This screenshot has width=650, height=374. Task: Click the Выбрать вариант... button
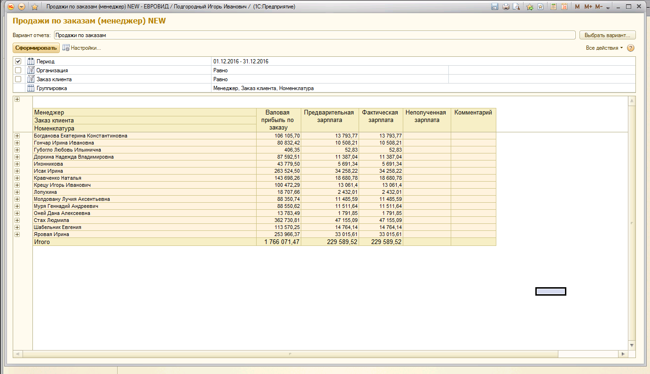(x=607, y=35)
